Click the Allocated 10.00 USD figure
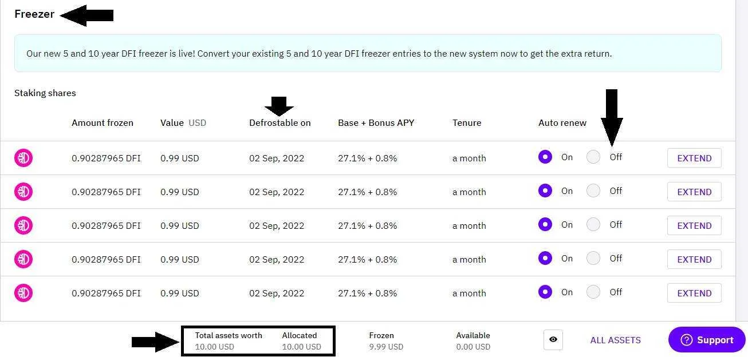Viewport: 748px width, 357px height. point(301,340)
